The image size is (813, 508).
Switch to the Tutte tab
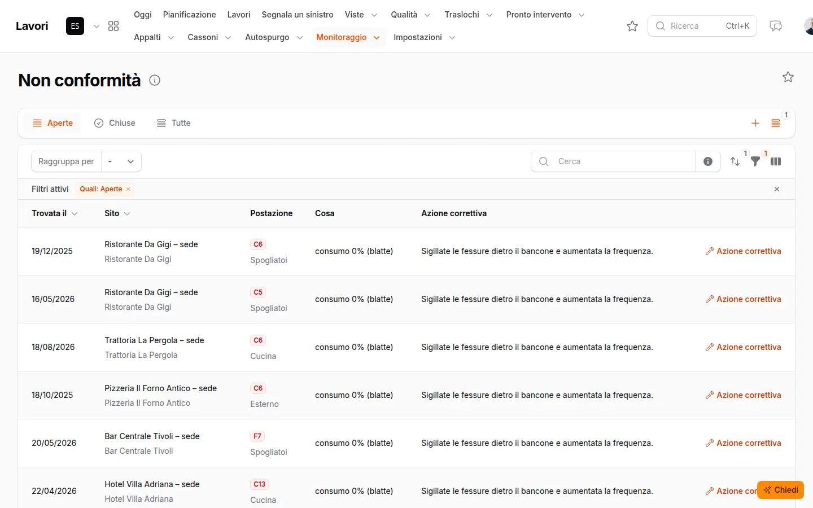(x=174, y=123)
